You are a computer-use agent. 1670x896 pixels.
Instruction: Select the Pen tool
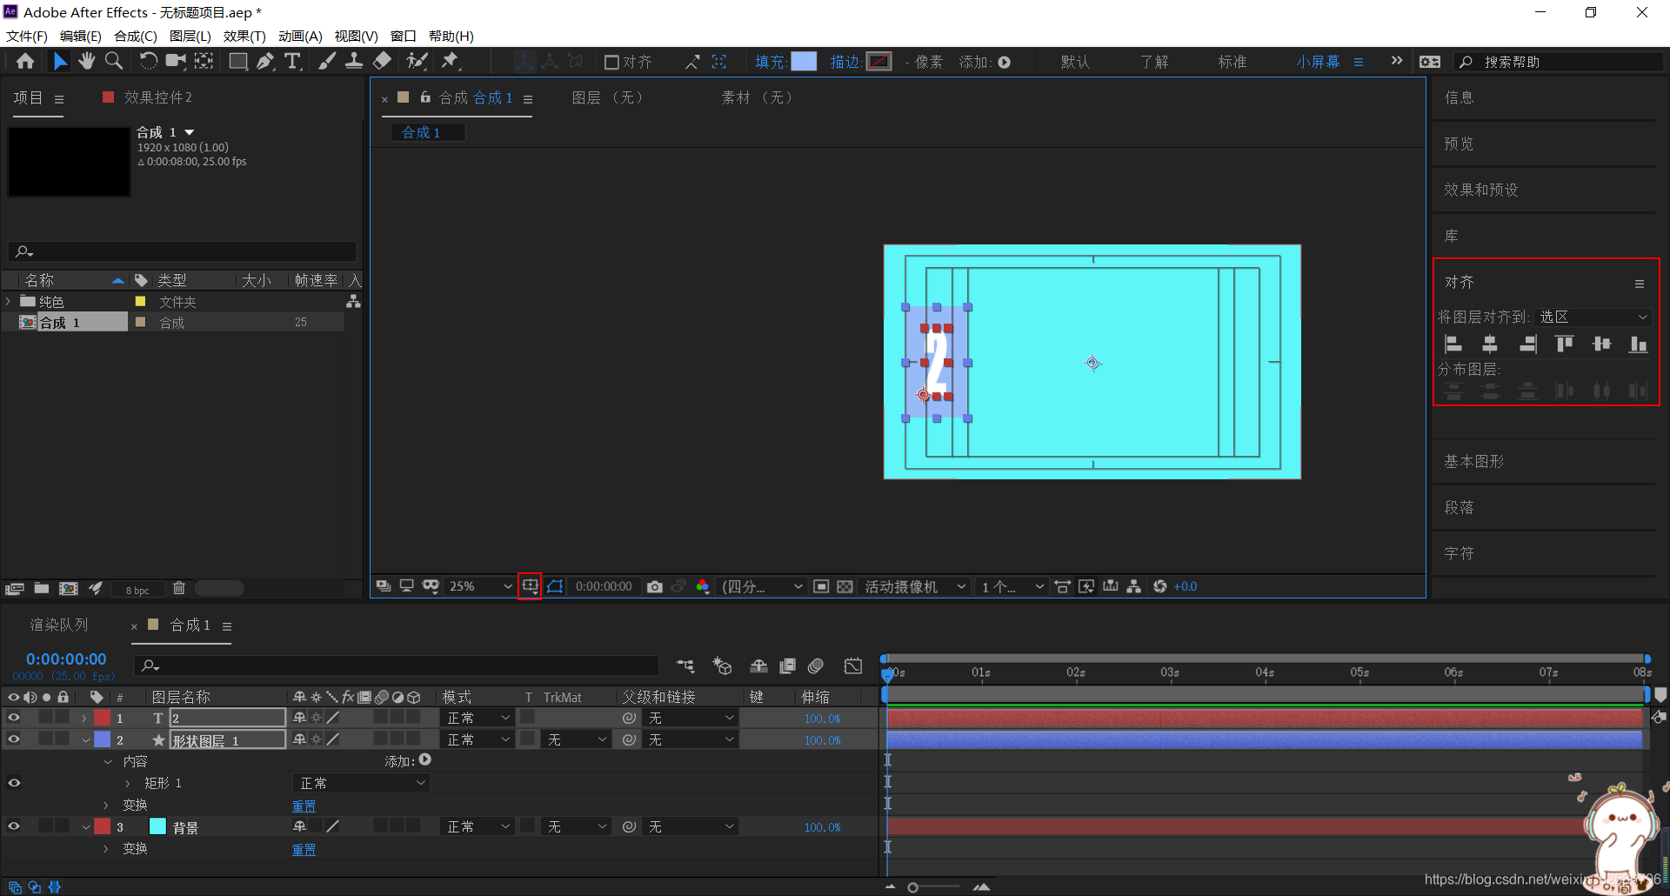click(265, 61)
